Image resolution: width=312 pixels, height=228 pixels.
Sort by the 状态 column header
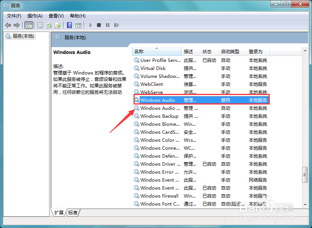pos(209,51)
